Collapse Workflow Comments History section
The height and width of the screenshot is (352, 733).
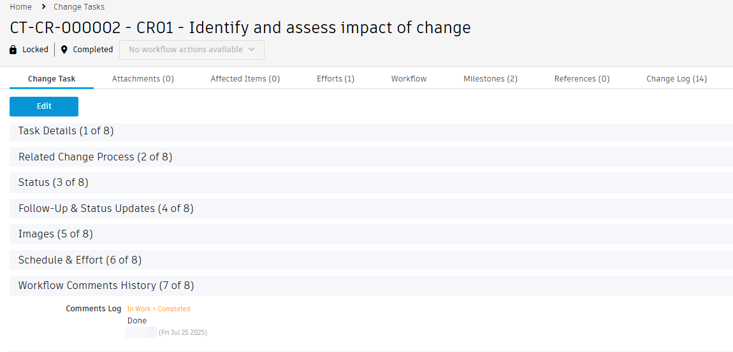(x=106, y=286)
